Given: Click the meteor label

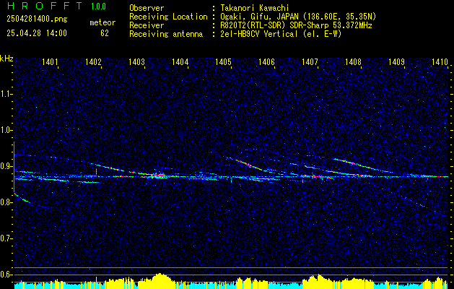Looking at the screenshot, I should point(102,22).
